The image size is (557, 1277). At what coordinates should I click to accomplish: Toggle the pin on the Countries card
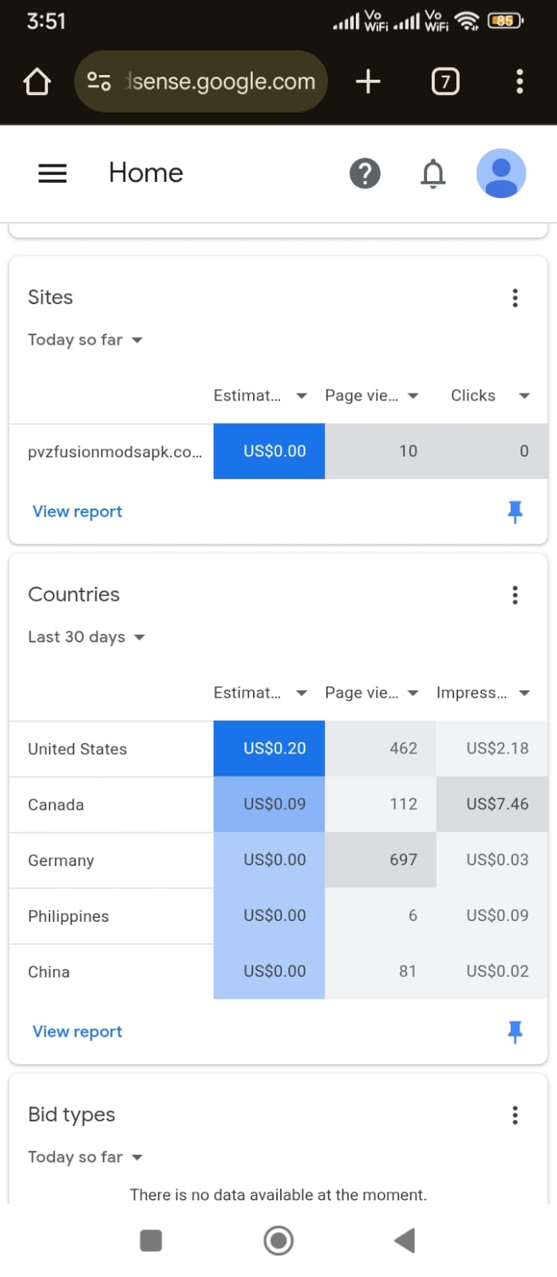pyautogui.click(x=515, y=1032)
